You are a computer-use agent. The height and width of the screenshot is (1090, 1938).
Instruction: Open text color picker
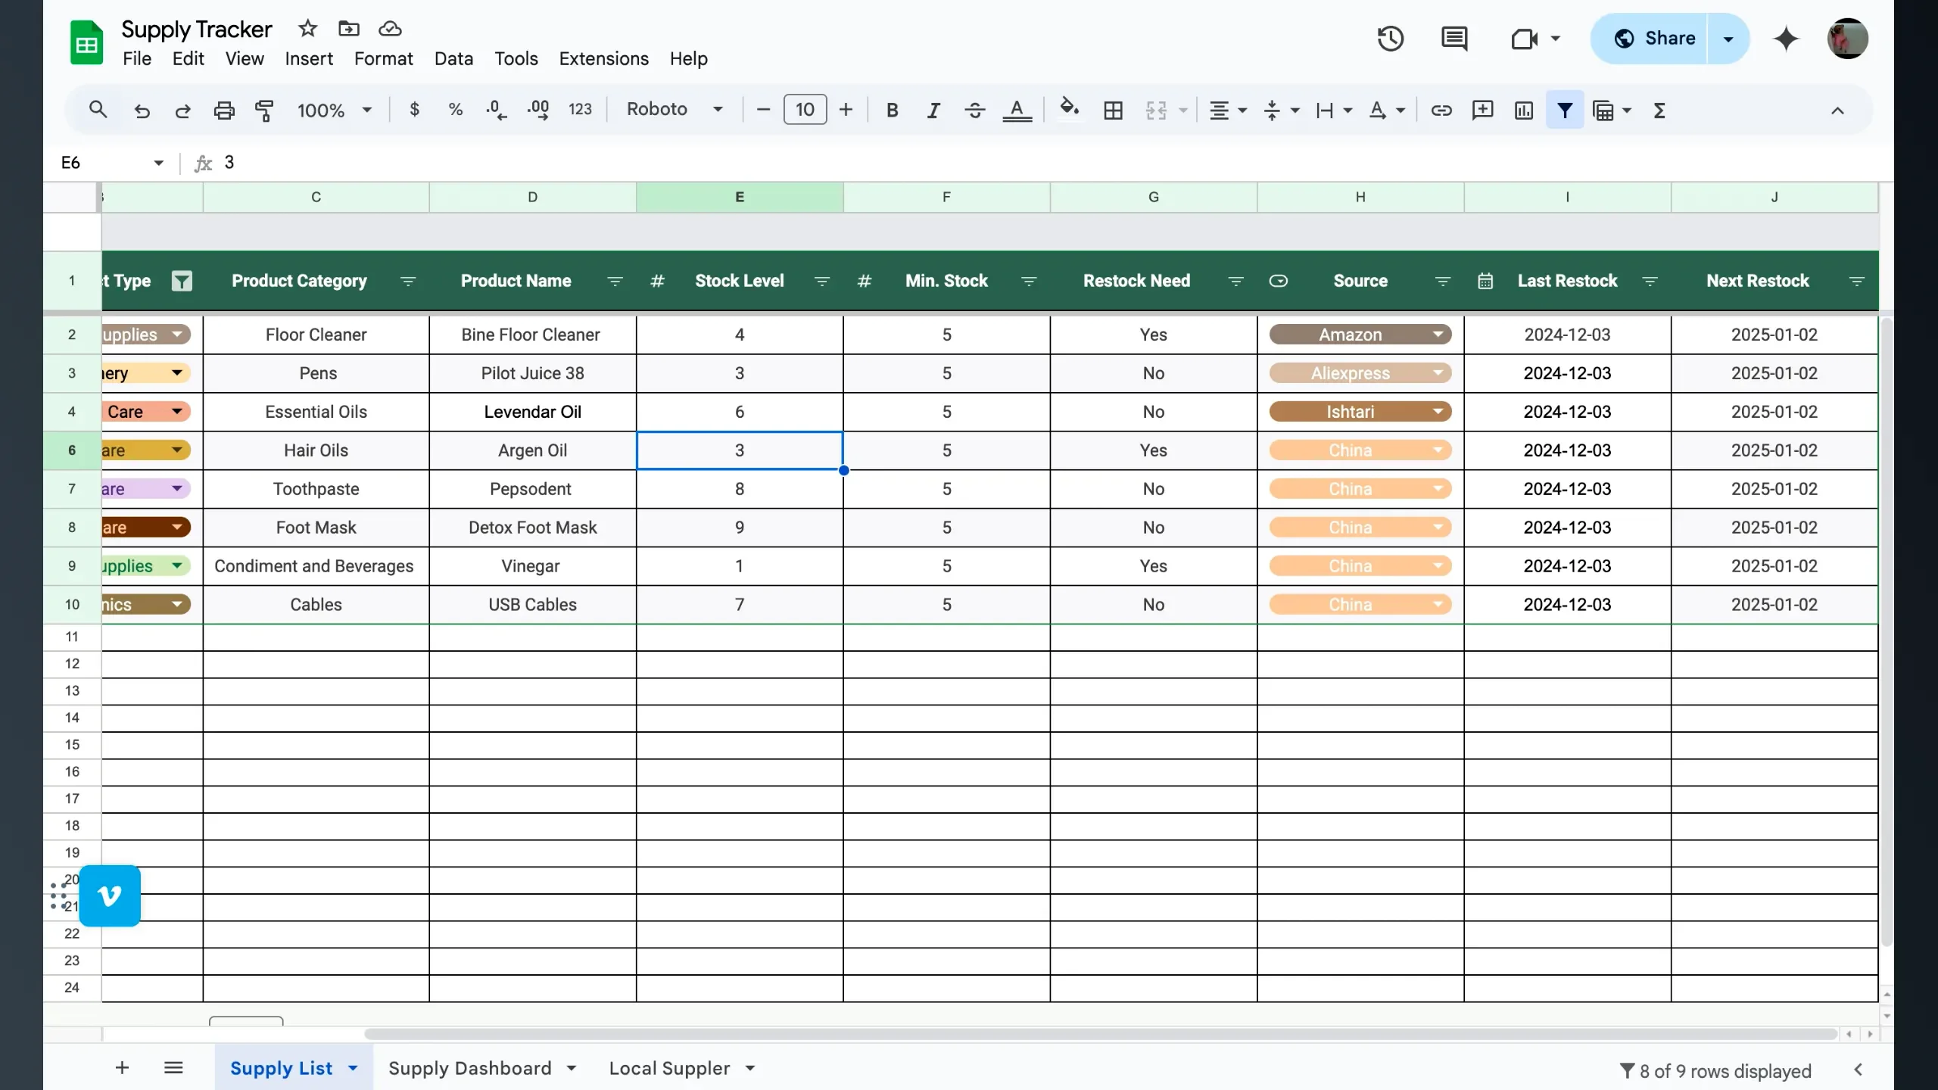tap(1017, 111)
